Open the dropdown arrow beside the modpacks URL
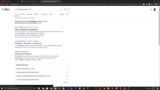This screenshot has width=160, height=90. tap(39, 41)
